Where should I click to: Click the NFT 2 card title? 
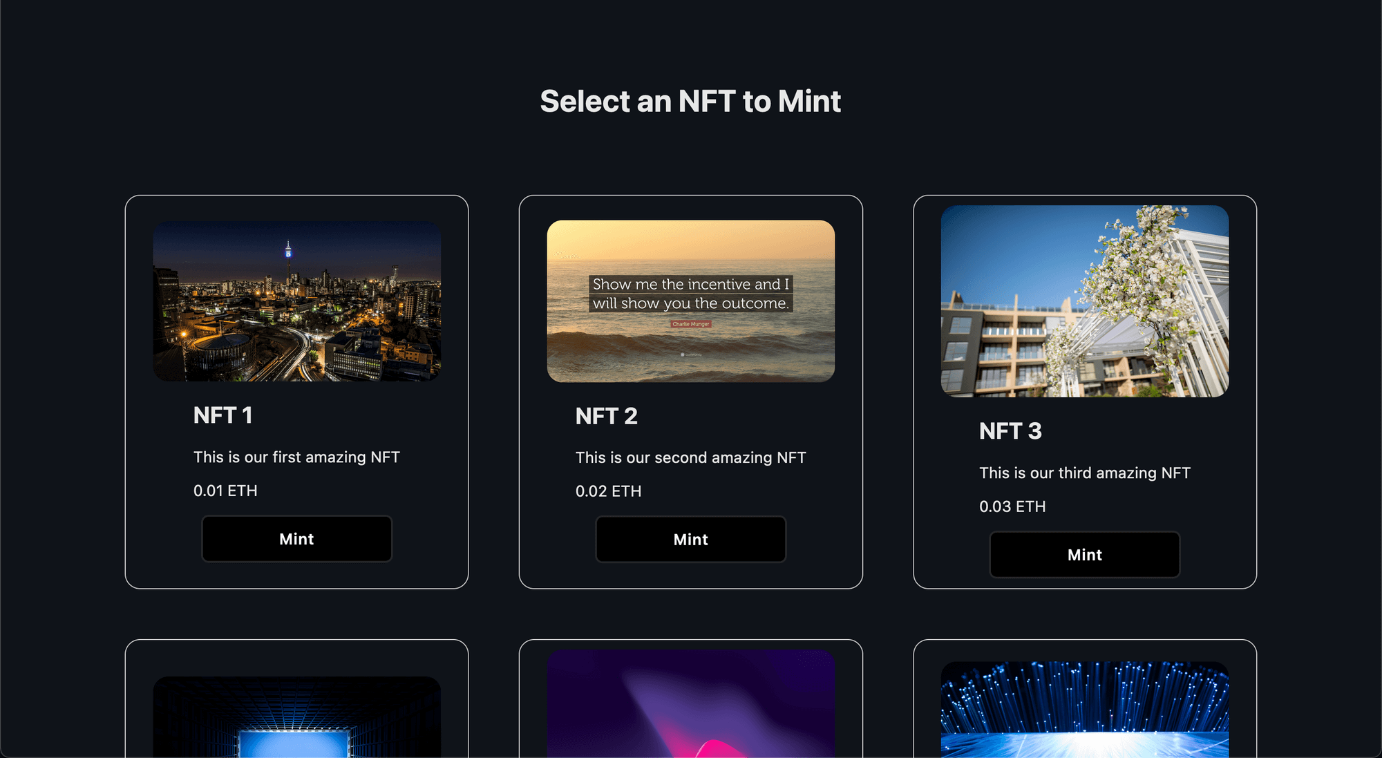pos(607,415)
